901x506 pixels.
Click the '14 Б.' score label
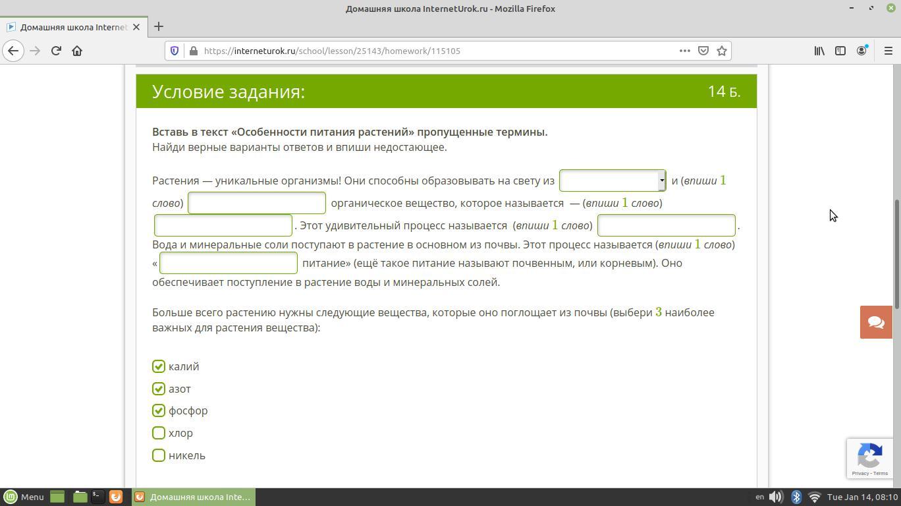724,92
